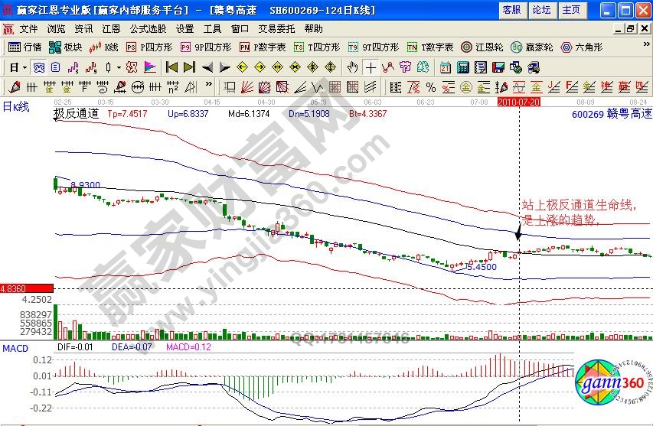653x426 pixels.
Task: Open the 交易委托 menu
Action: point(277,28)
